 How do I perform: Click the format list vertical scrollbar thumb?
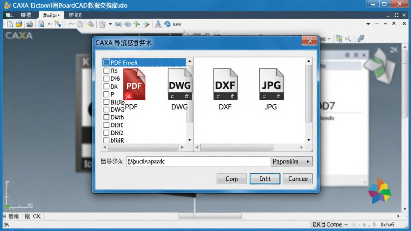point(189,94)
